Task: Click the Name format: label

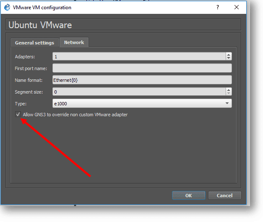Action: [29, 80]
